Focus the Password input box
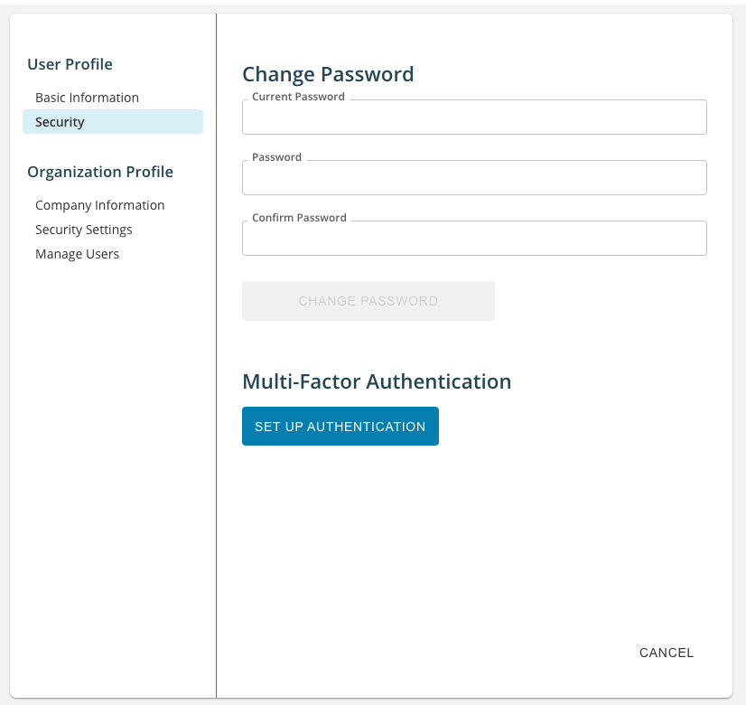This screenshot has width=746, height=705. [x=474, y=177]
